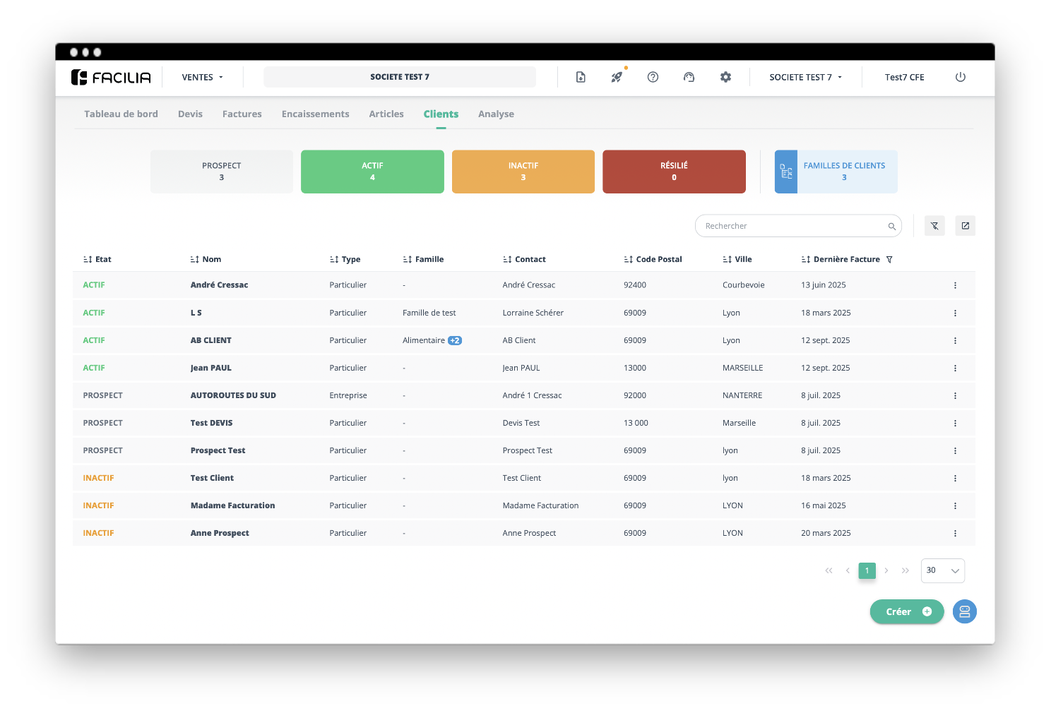Expand the VENTES module dropdown

click(x=203, y=77)
